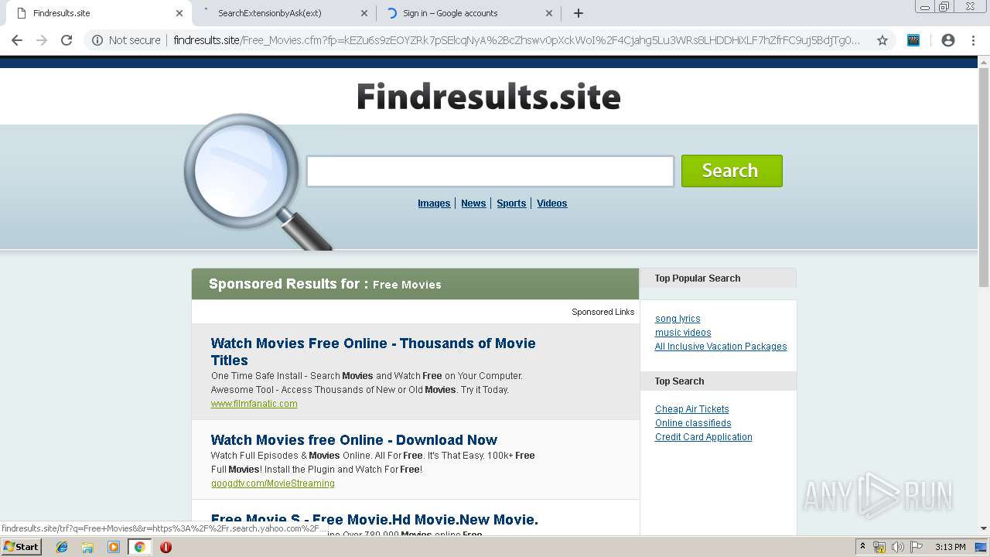Visit the www.filmfanatic.com link
This screenshot has height=557, width=990.
pyautogui.click(x=254, y=404)
